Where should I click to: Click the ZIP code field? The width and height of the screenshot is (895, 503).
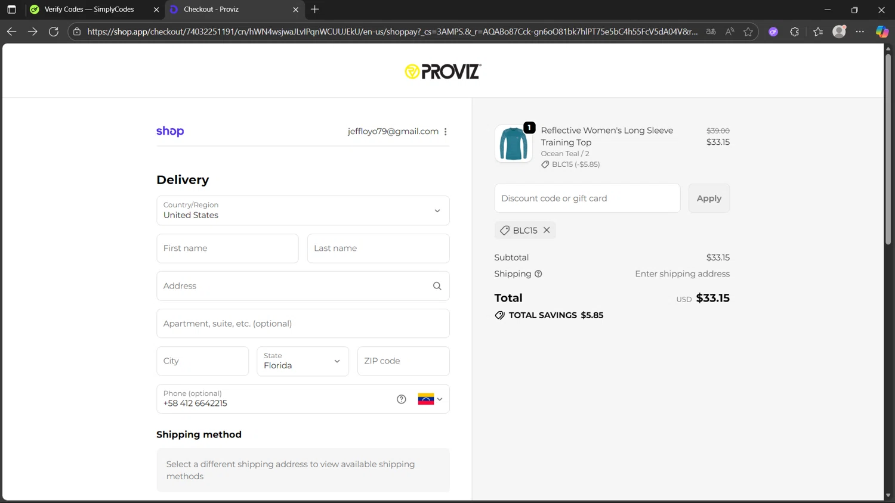[403, 361]
